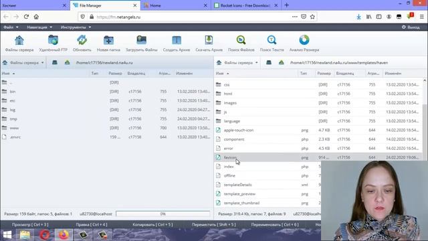This screenshot has height=241, width=428.
Task: Open the Firefox downloads arrow
Action: [358, 17]
